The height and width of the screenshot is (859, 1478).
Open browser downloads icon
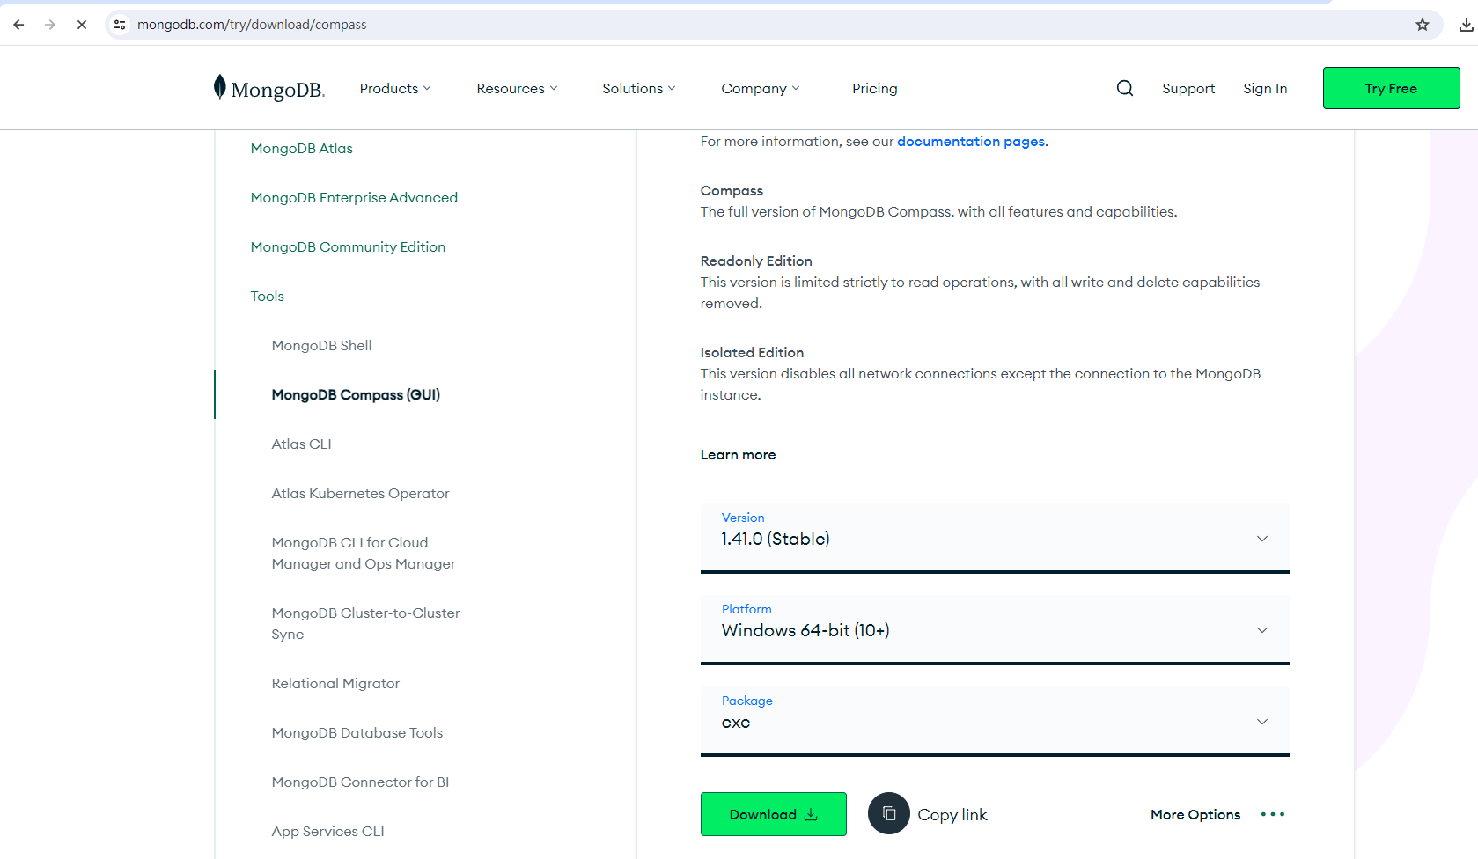click(1466, 25)
